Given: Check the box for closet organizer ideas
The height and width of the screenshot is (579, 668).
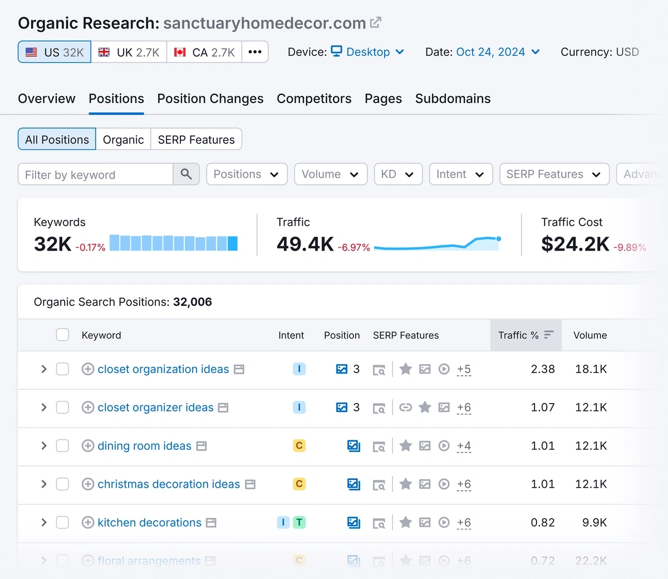Looking at the screenshot, I should (x=62, y=408).
